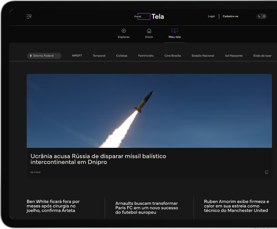The image size is (277, 229).
Task: Click the Portal Tela logo
Action: click(x=149, y=17)
